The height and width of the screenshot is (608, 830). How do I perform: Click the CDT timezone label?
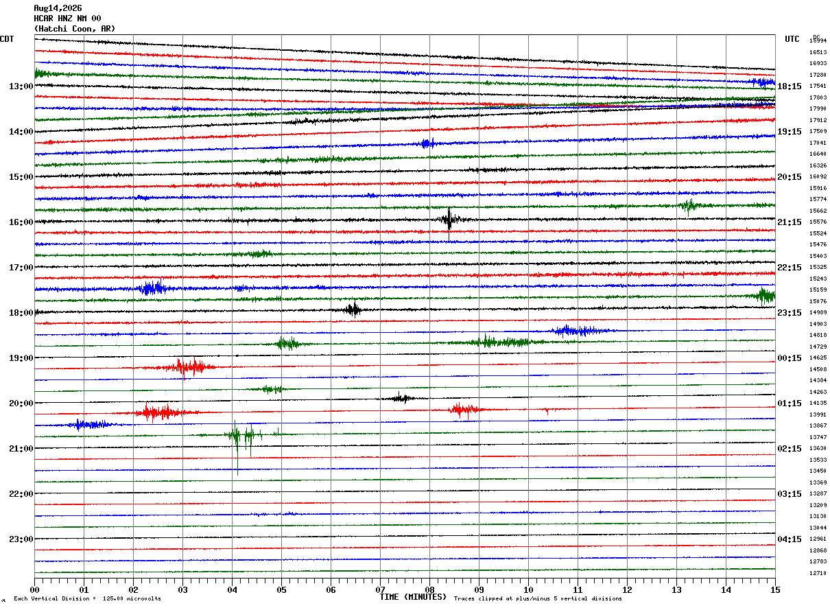7,39
